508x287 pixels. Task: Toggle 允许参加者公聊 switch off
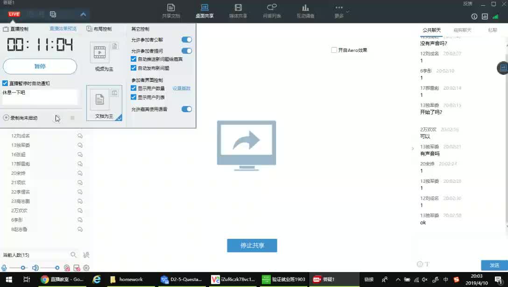click(x=187, y=40)
